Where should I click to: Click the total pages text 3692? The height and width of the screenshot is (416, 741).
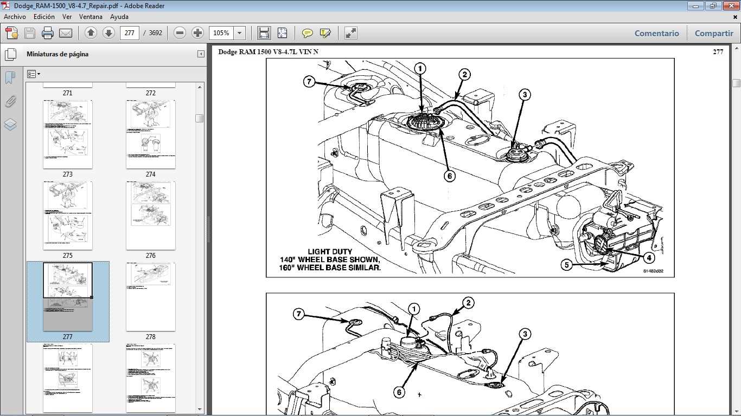click(155, 33)
